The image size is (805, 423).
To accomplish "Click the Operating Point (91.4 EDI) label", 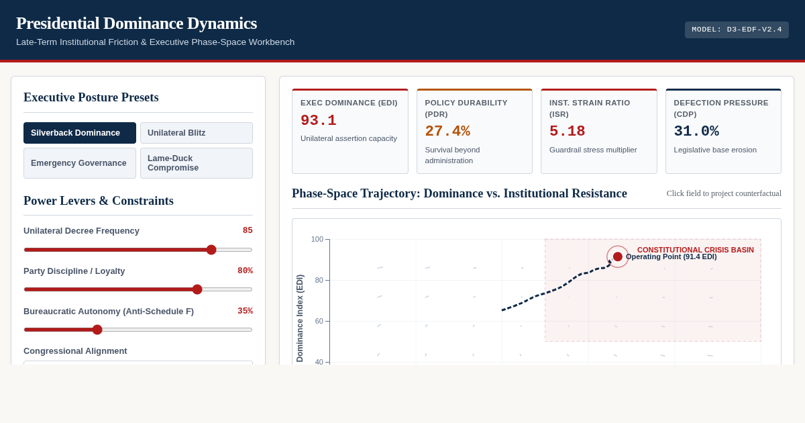I will 672,256.
